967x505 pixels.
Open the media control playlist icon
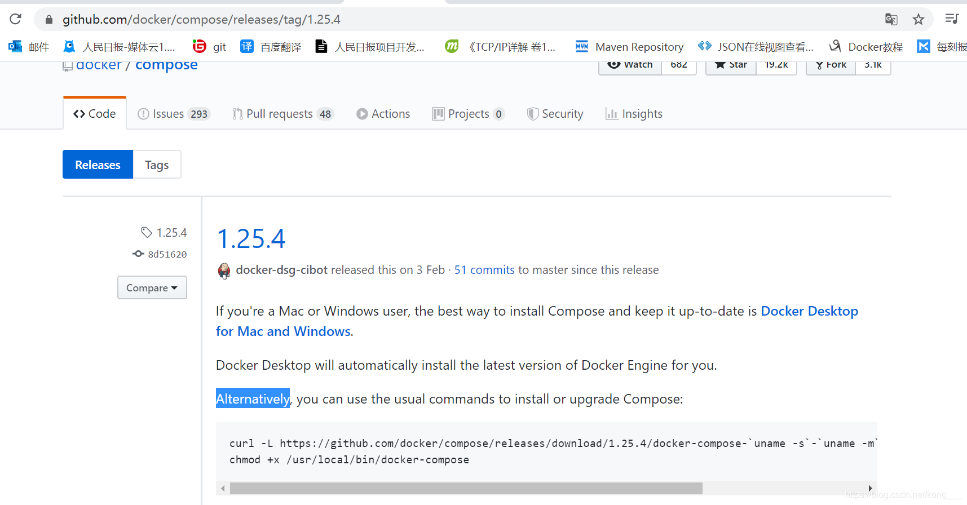point(952,19)
